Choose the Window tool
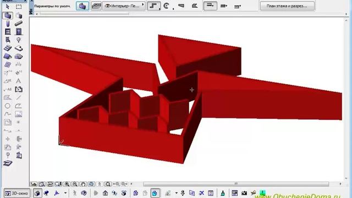352x198 pixels. coord(8,32)
